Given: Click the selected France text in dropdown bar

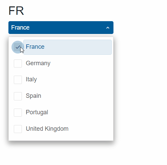Looking at the screenshot, I should tap(20, 28).
